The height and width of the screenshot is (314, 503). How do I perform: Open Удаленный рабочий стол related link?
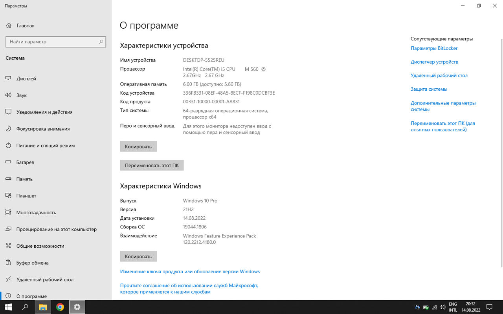(439, 75)
